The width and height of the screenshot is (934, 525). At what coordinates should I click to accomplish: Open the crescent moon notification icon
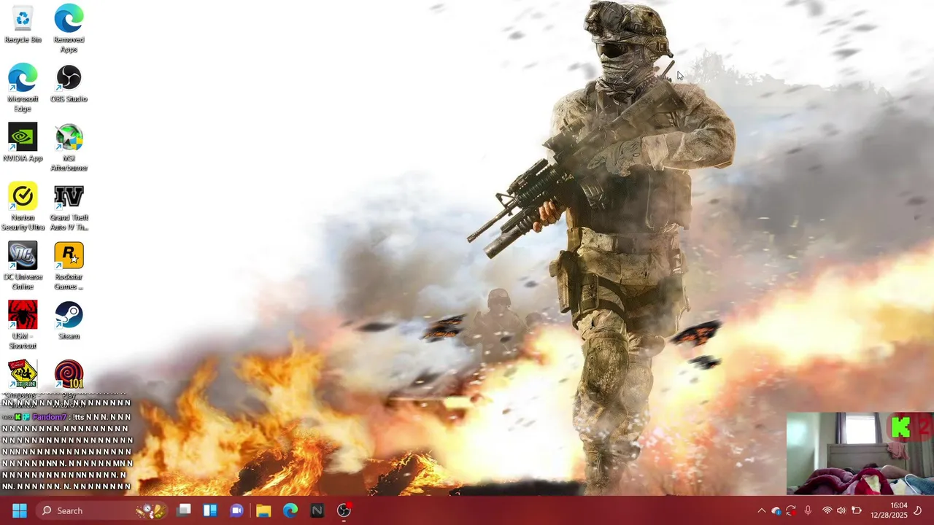click(918, 510)
